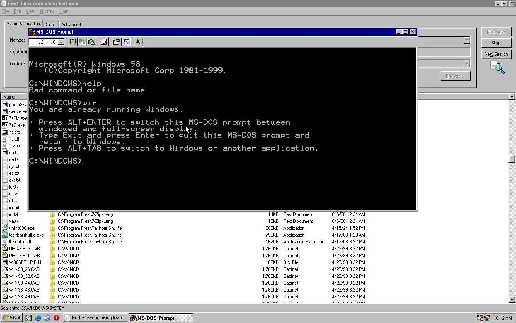516x323 pixels.
Task: Open the File menu in Find window
Action: (6, 11)
